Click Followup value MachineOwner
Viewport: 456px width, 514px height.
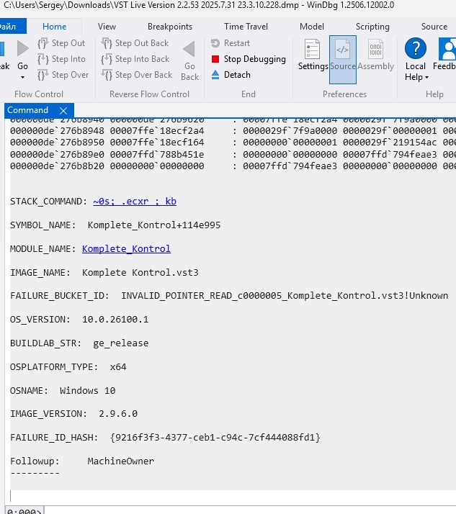pos(121,461)
